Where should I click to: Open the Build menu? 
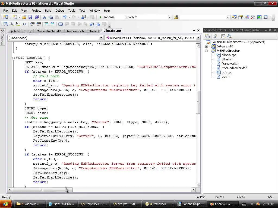point(48,11)
